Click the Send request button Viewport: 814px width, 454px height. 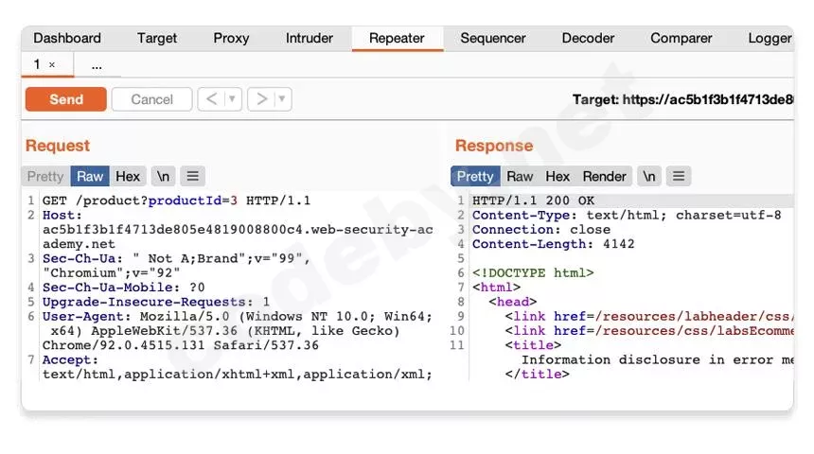(65, 99)
